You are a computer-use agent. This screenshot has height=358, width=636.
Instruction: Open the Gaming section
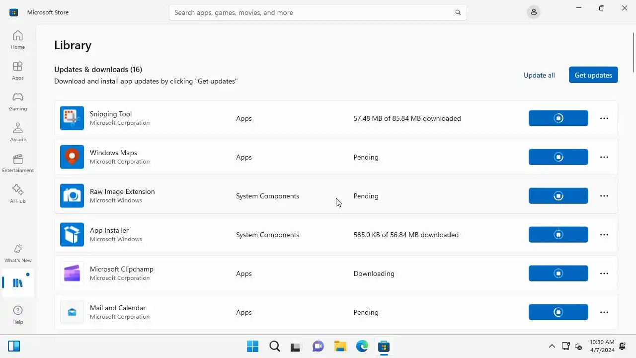(x=18, y=101)
